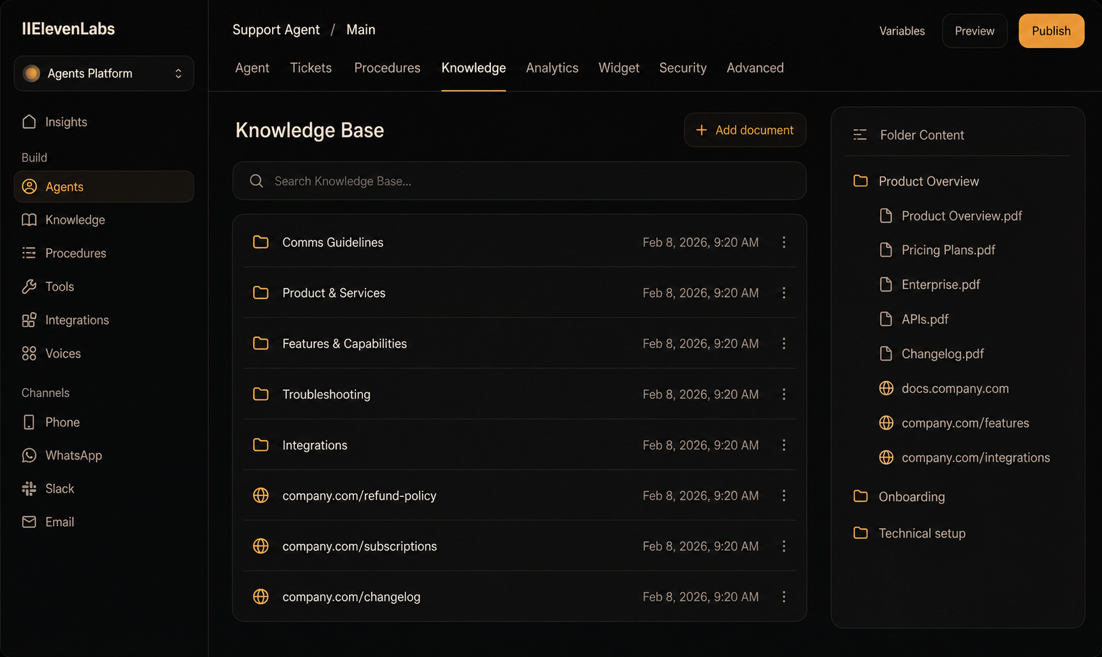Open the Email channel
The width and height of the screenshot is (1102, 657).
click(47, 522)
